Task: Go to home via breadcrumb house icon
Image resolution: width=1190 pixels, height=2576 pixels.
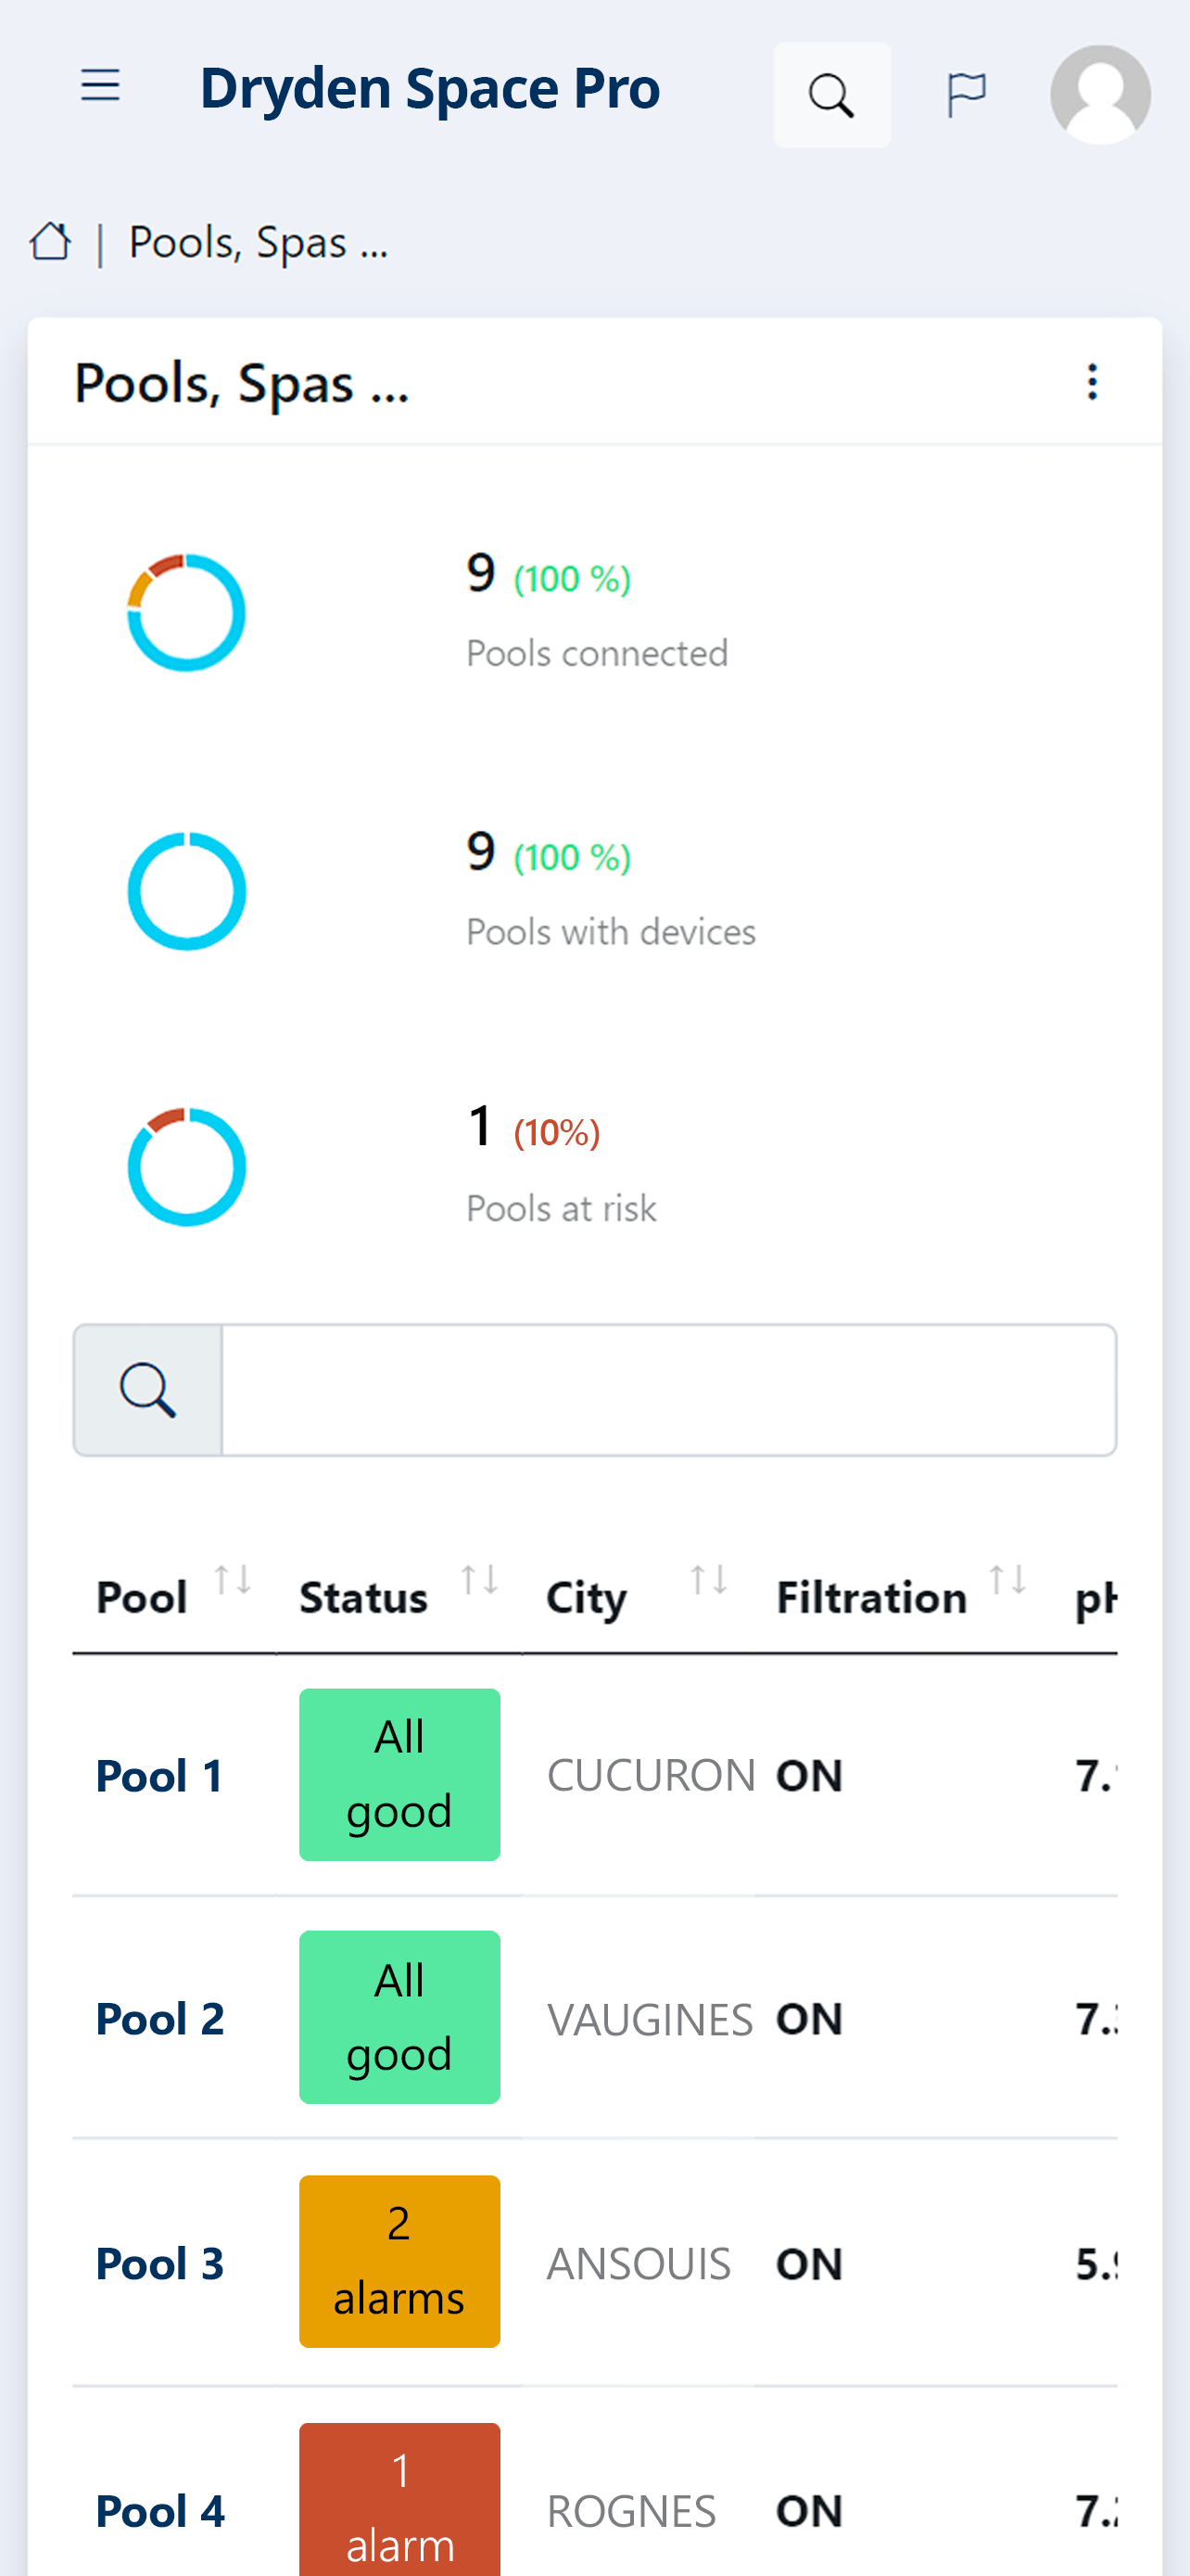Action: 50,241
